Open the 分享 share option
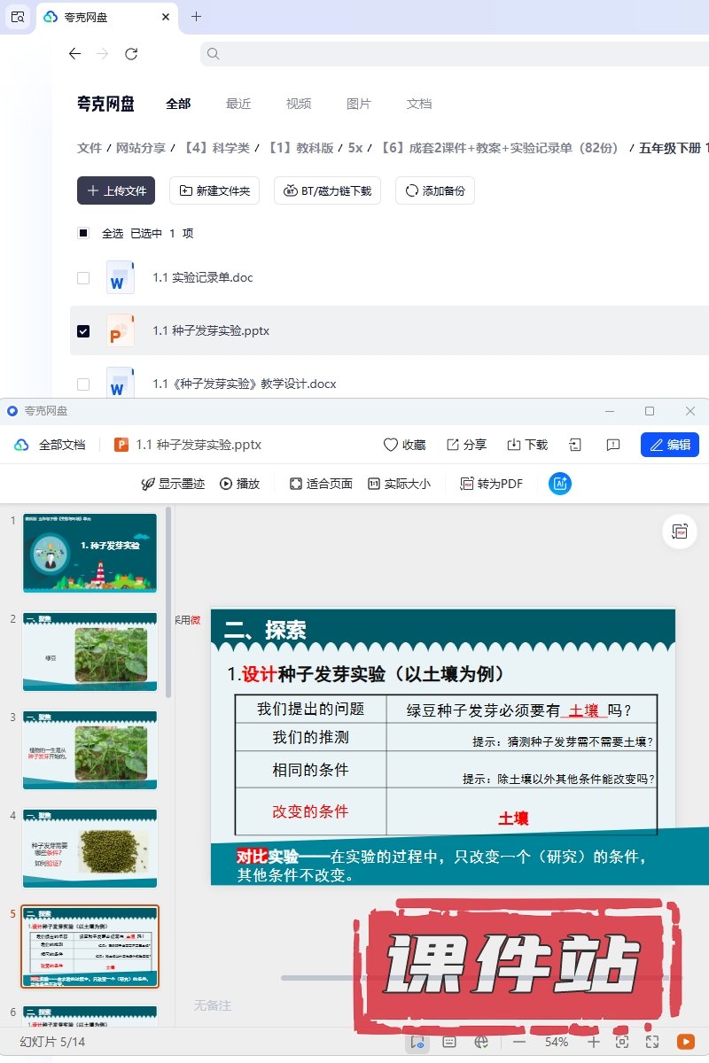 (x=466, y=445)
